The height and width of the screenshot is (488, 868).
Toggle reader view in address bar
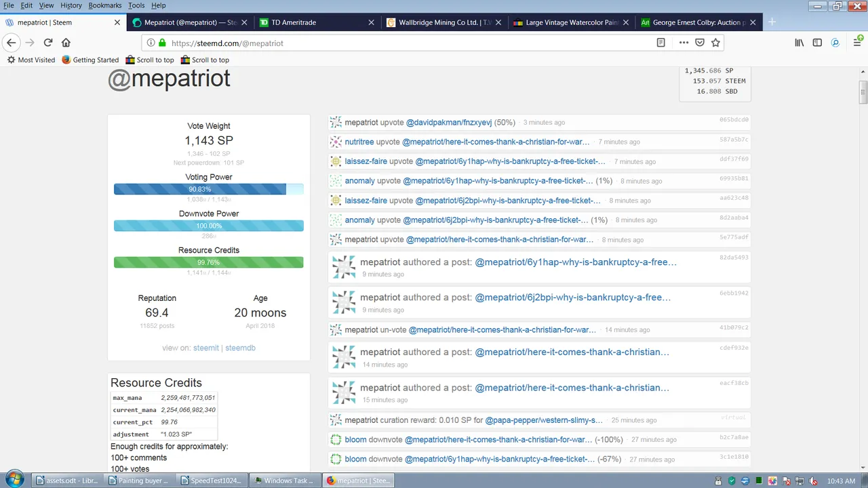coord(661,43)
